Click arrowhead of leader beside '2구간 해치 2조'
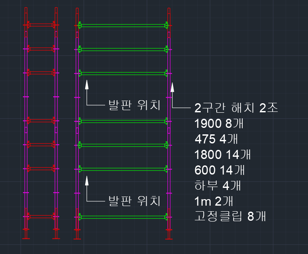Image resolution: width=308 pixels, height=254 pixels. tap(172, 87)
